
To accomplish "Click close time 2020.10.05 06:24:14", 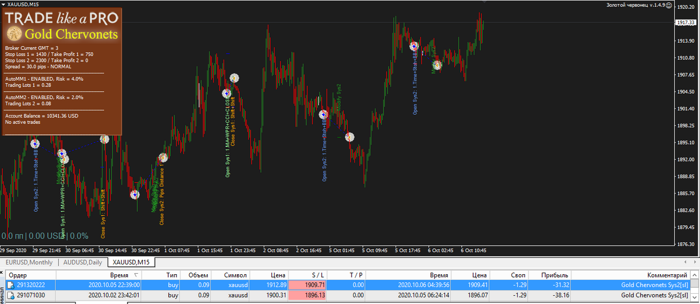I will 424,295.
